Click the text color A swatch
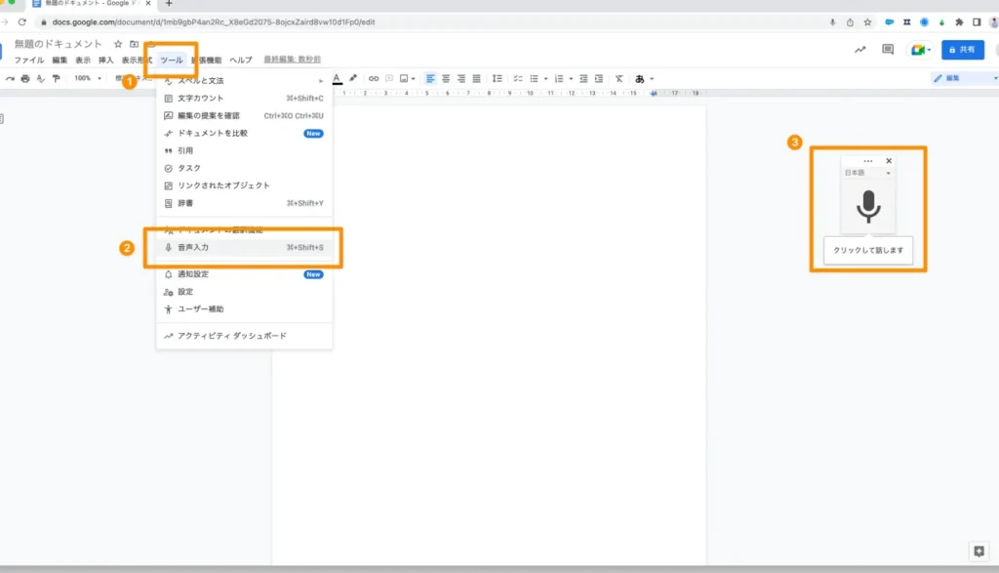The width and height of the screenshot is (999, 573). (x=337, y=78)
